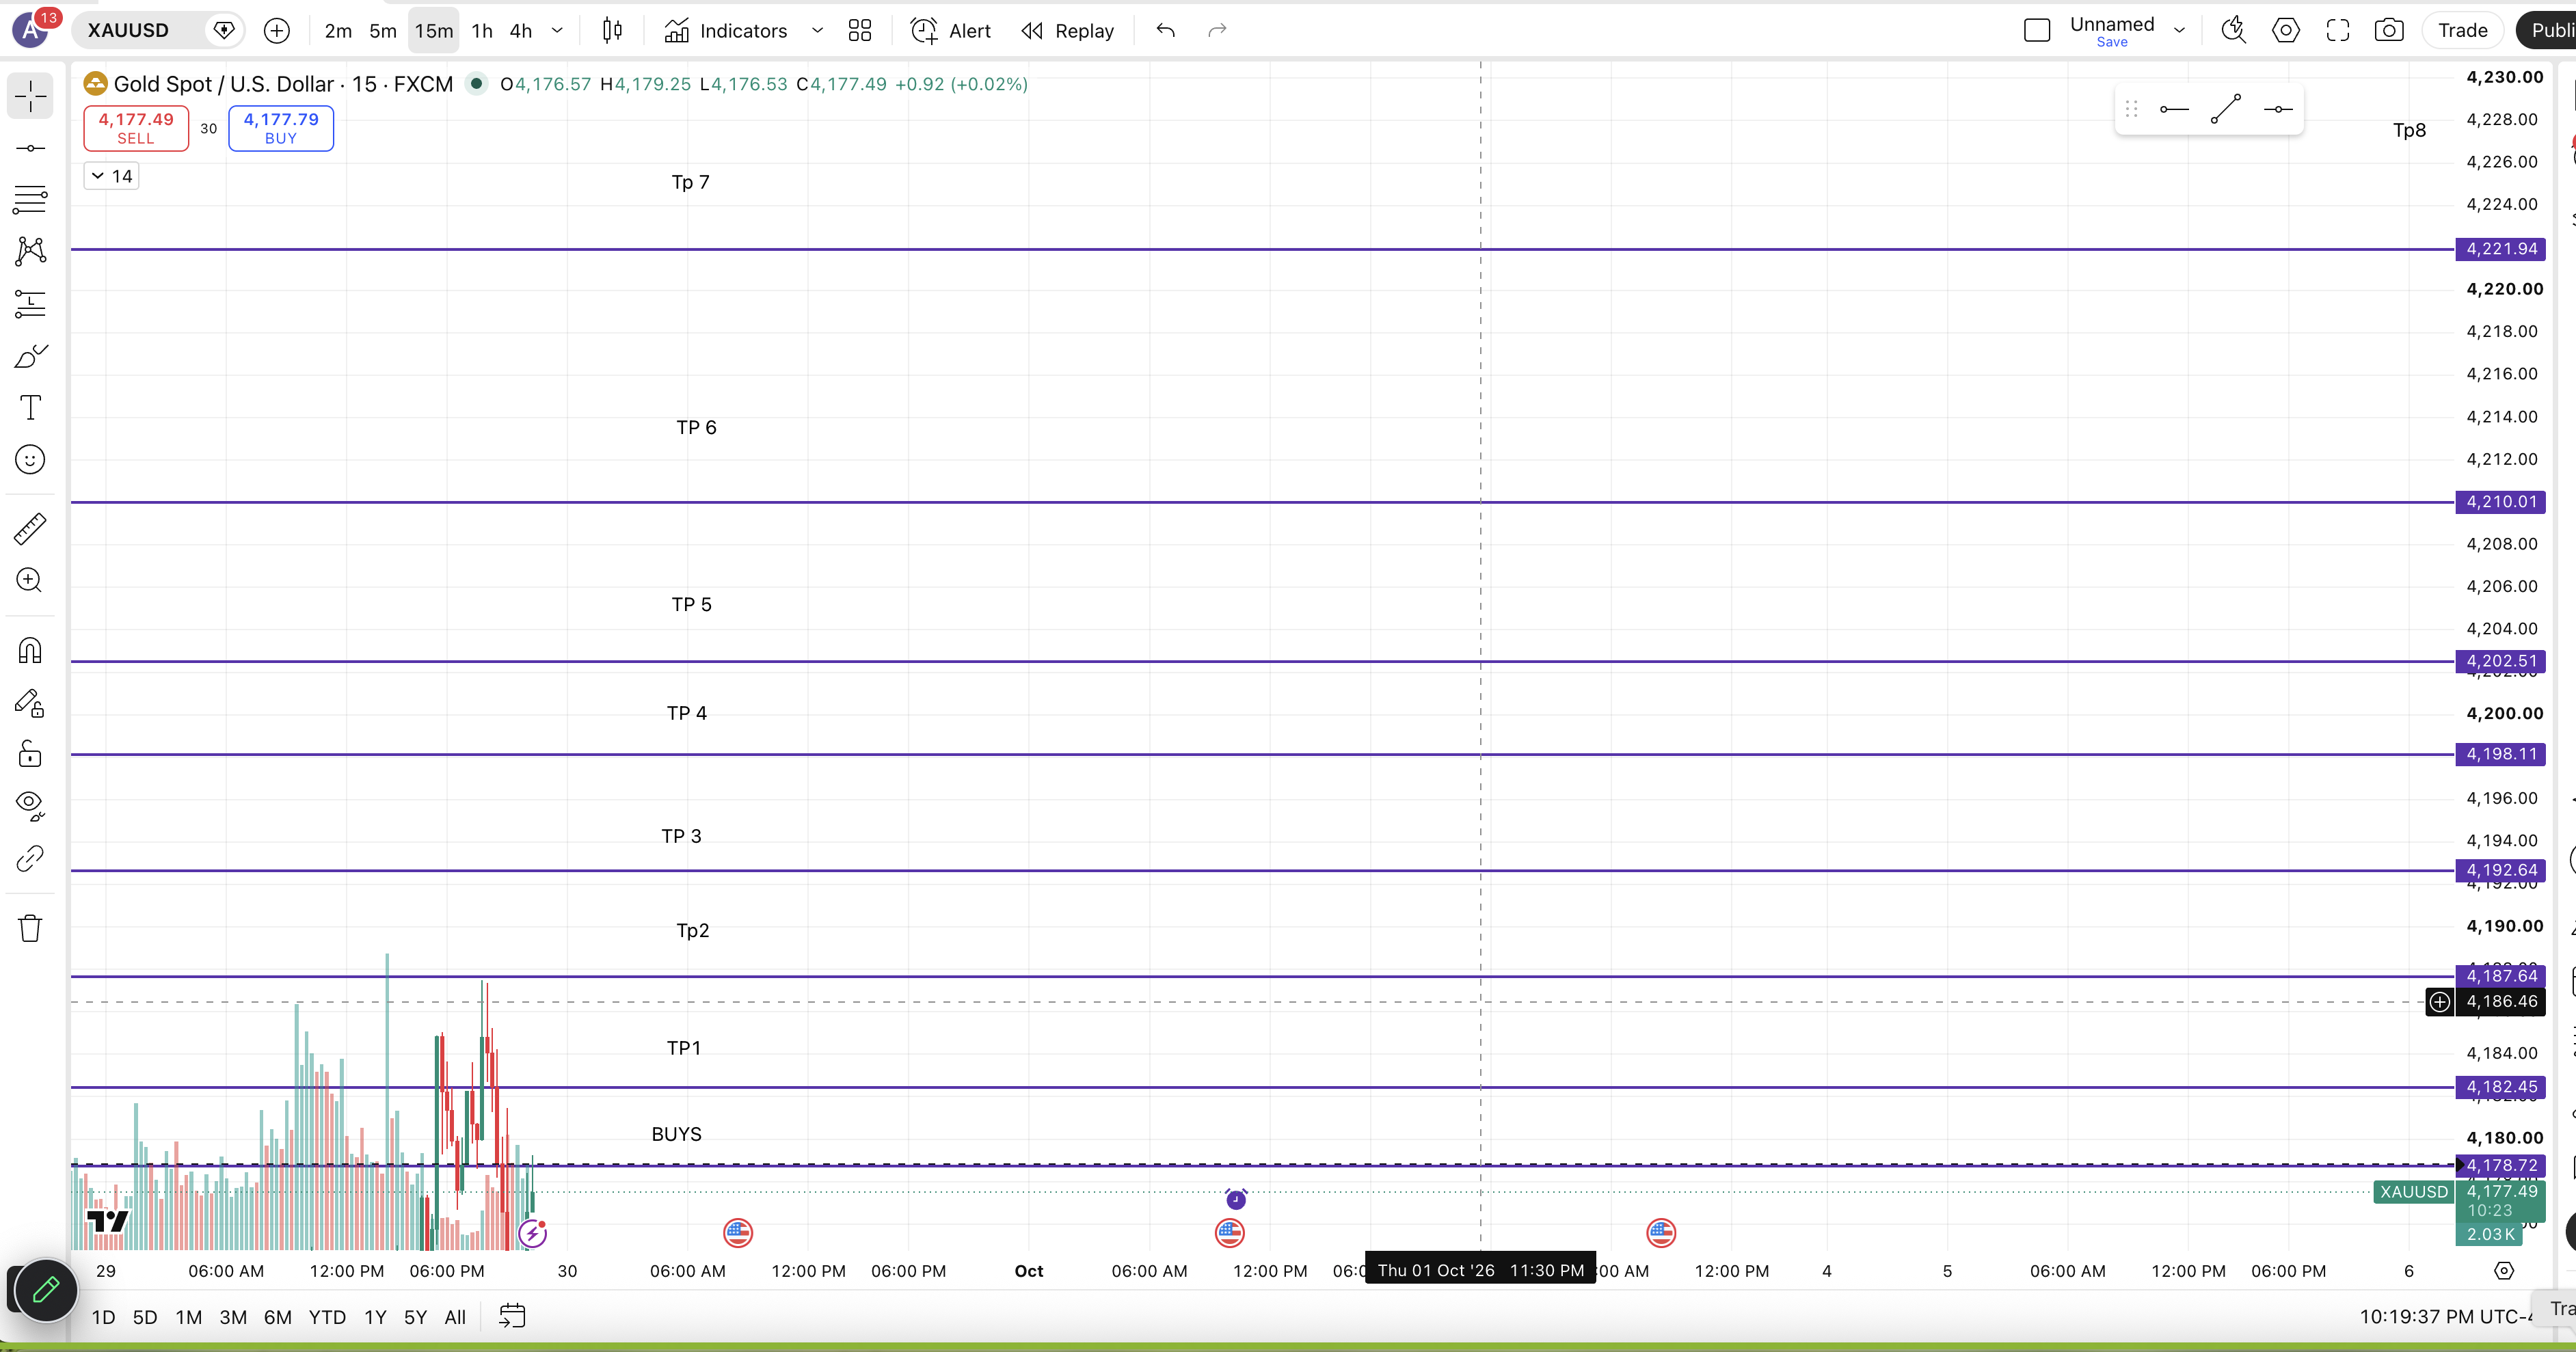Expand the Unnamed layout dropdown
This screenshot has height=1352, width=2576.
(2179, 31)
